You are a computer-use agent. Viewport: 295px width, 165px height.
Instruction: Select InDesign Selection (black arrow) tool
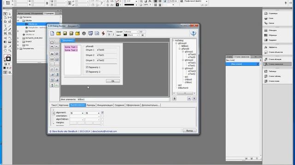click(x=5, y=14)
